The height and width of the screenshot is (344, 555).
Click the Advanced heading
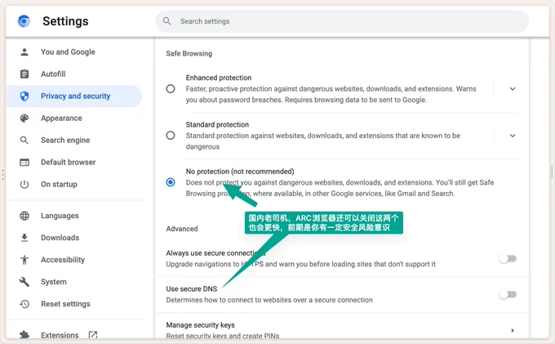pyautogui.click(x=182, y=229)
